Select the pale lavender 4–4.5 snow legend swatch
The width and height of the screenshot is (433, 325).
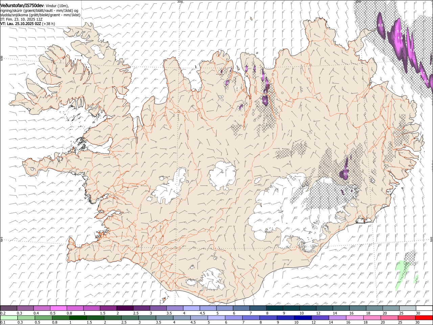(x=191, y=308)
